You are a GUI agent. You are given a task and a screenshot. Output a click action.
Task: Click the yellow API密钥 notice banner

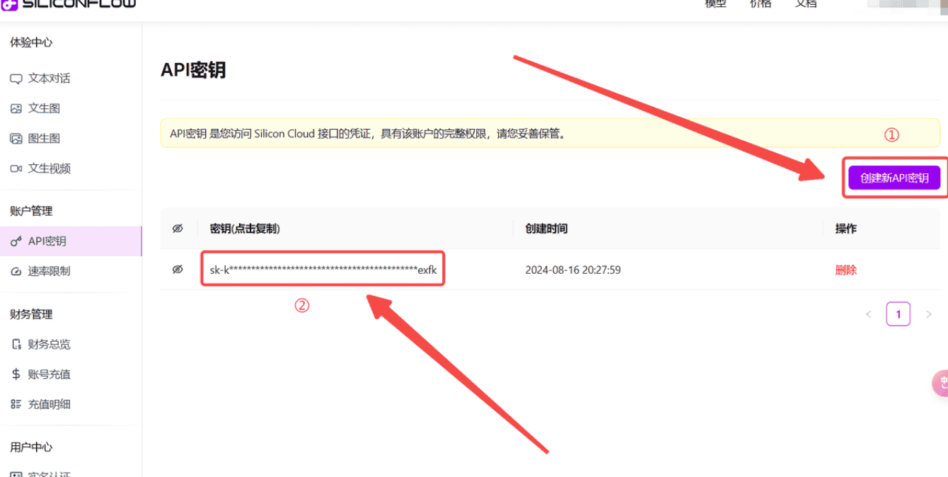pos(550,133)
